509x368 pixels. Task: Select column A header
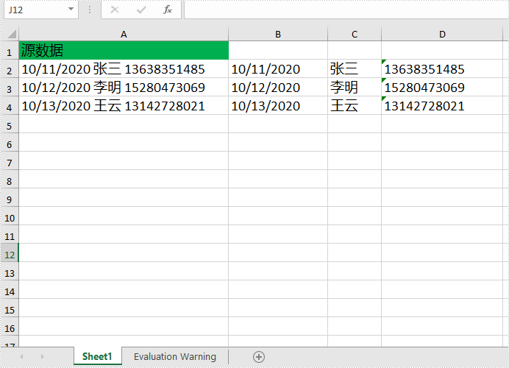click(124, 34)
